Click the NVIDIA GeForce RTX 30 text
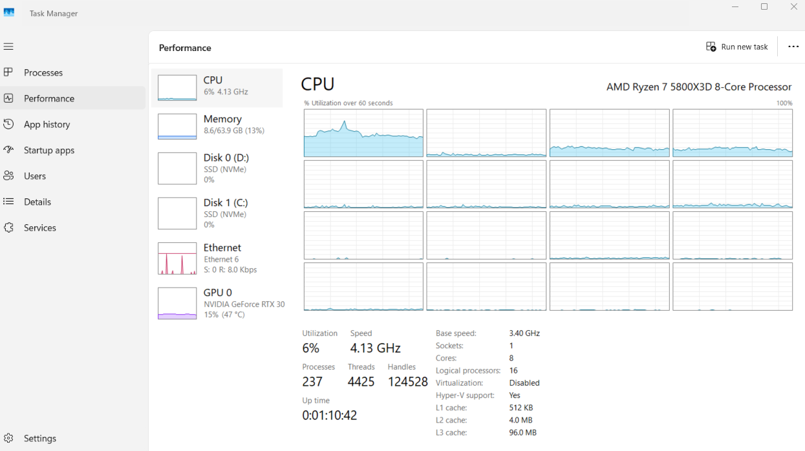 (244, 304)
